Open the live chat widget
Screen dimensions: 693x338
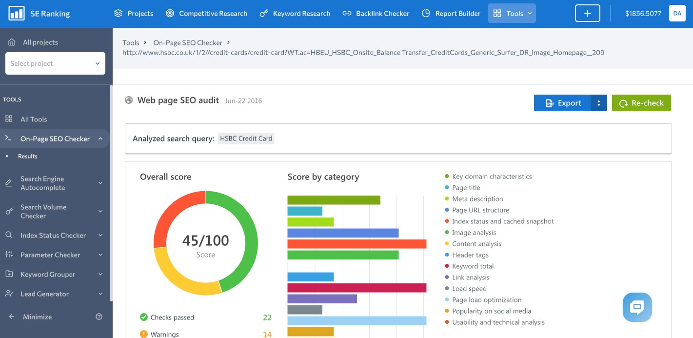coord(637,307)
